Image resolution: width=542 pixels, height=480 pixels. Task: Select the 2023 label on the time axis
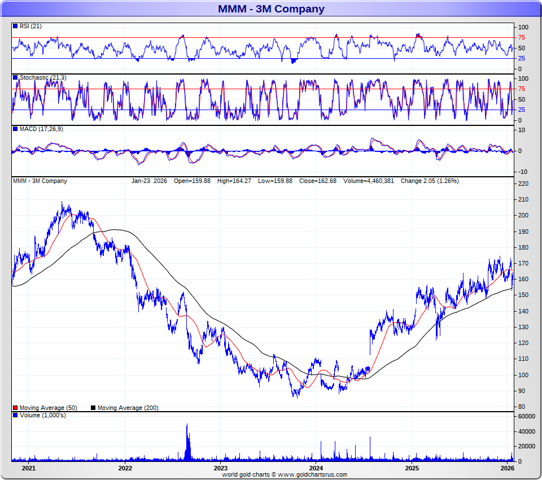(220, 469)
